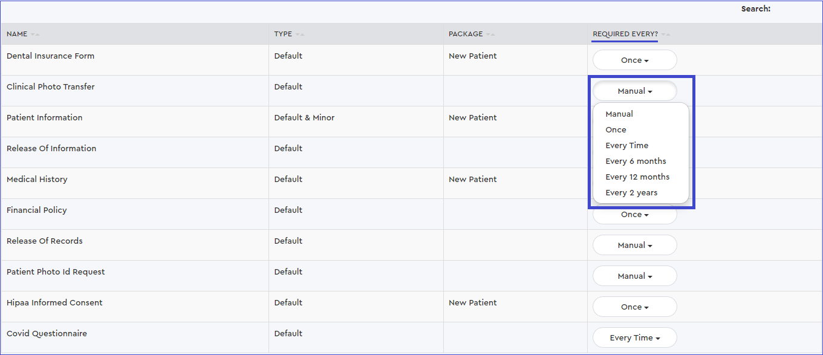Click the Required Every? column header
823x355 pixels.
click(625, 34)
